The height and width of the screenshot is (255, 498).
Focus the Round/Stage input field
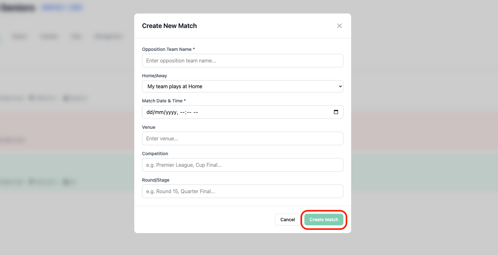click(242, 191)
